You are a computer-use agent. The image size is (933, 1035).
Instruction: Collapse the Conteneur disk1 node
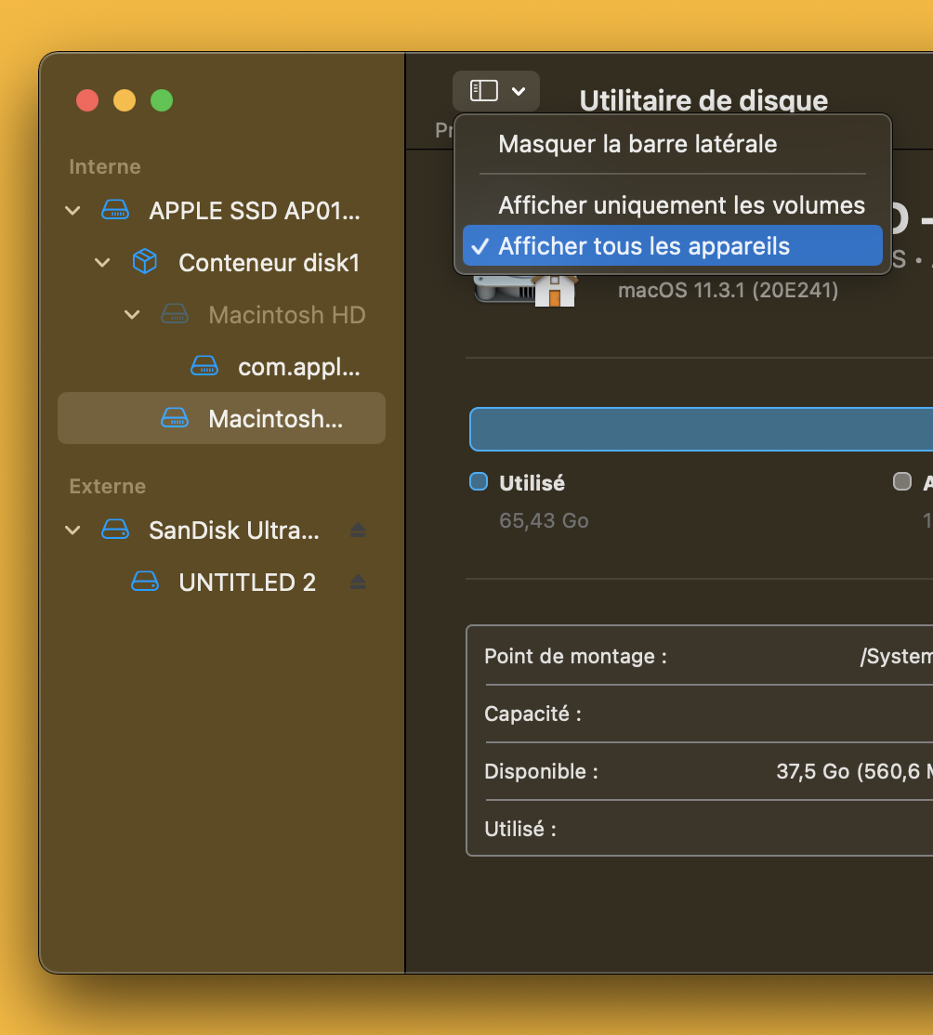[102, 263]
